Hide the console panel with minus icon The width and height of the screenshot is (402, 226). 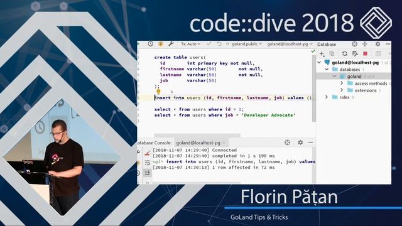pos(310,143)
